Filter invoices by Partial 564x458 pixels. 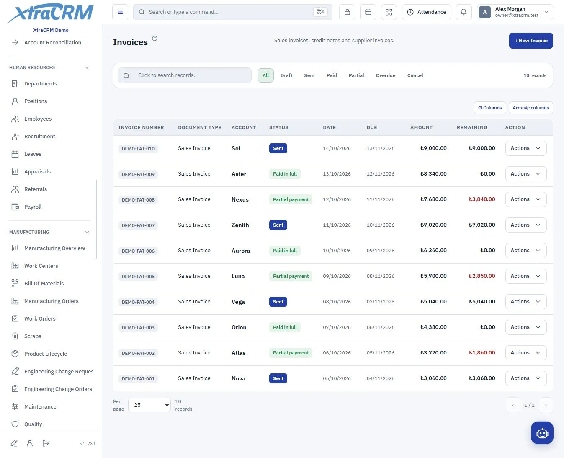[356, 75]
